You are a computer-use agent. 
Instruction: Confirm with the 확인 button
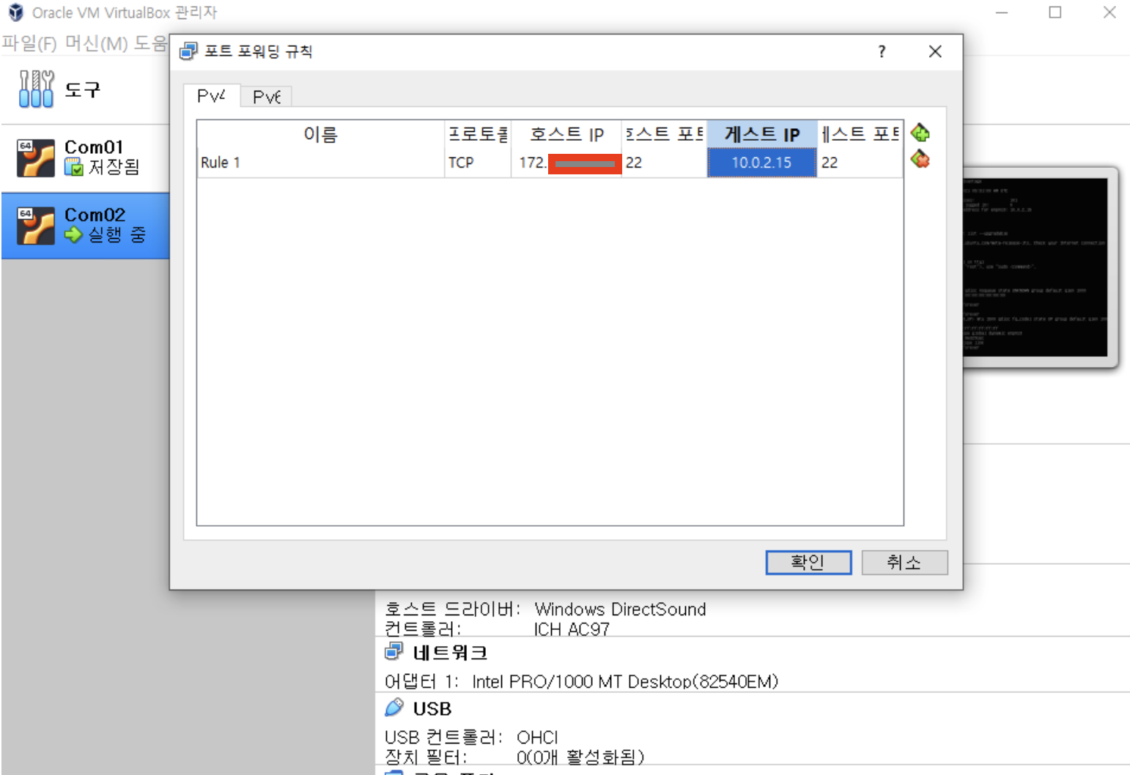[x=808, y=563]
